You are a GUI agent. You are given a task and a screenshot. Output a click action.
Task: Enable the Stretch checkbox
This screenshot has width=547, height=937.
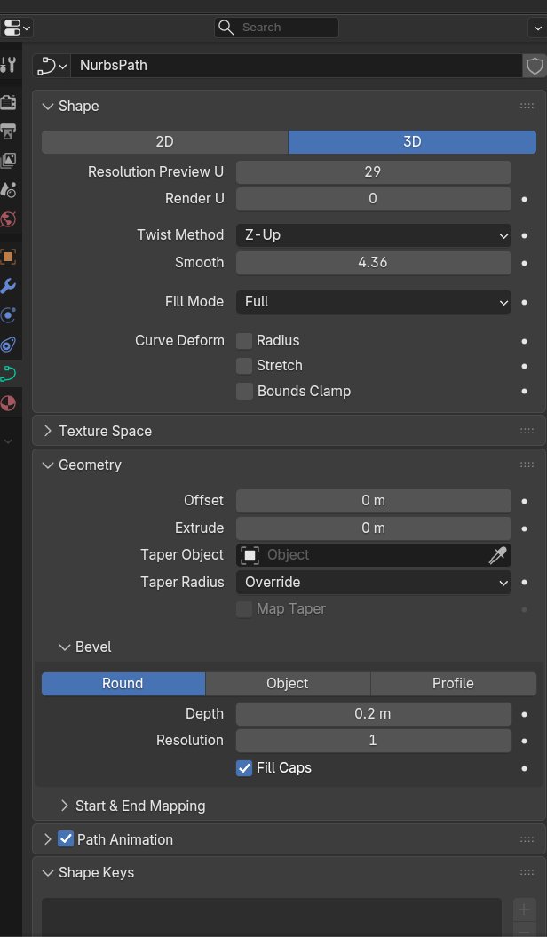243,366
